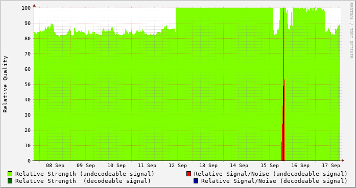Click the RRDTOOL / TOBI OETIKER watermark
Image resolution: width=356 pixels, height=188 pixels.
pyautogui.click(x=351, y=31)
